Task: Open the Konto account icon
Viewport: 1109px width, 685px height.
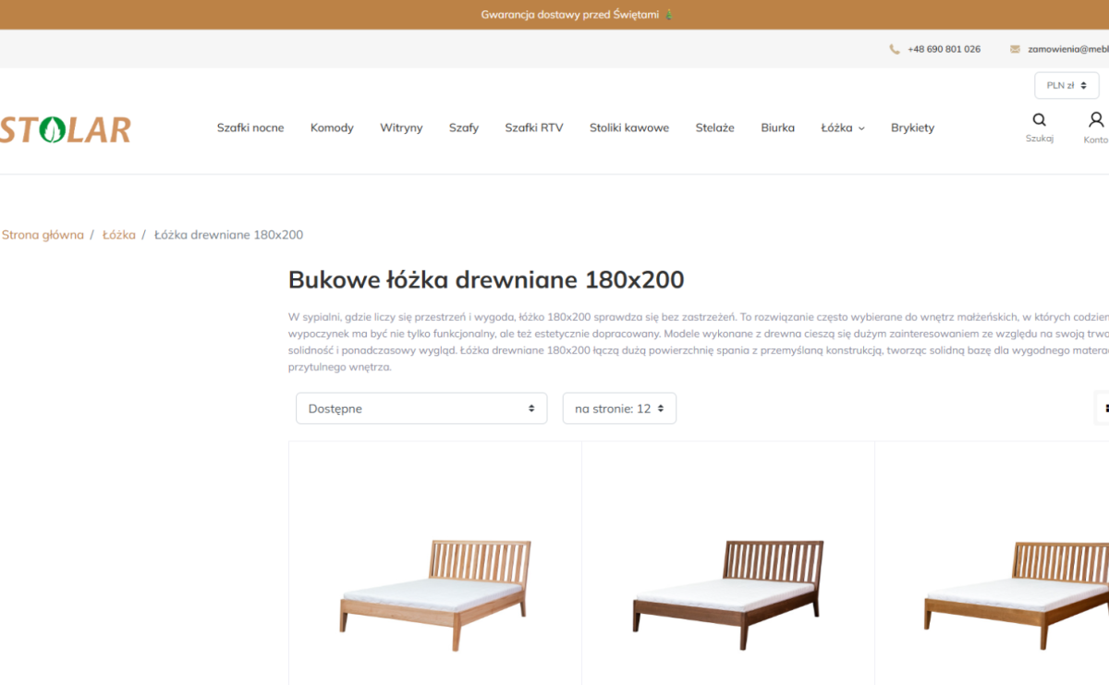Action: 1095,118
